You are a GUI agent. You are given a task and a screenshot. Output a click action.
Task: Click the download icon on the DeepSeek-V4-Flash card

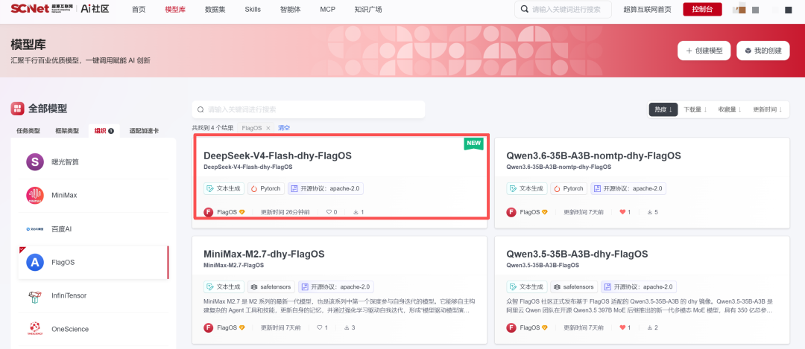356,211
